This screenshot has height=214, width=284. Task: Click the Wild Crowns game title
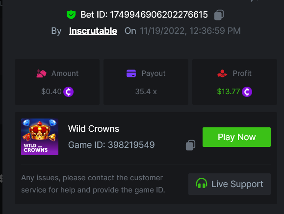(94, 129)
